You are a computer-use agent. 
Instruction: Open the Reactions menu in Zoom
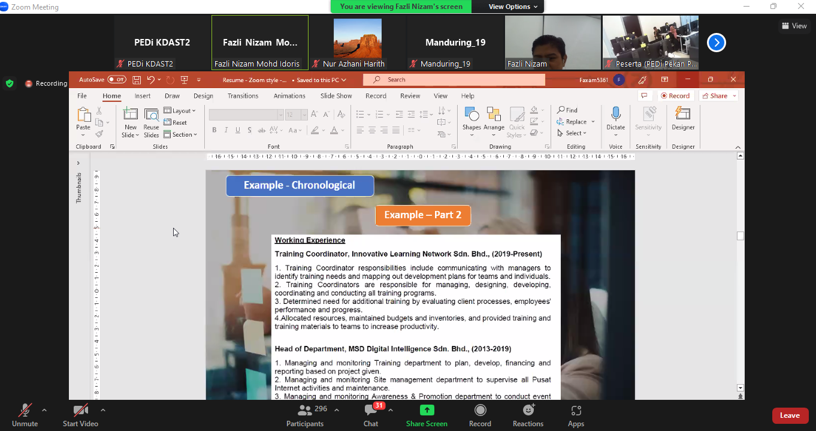[x=528, y=411]
